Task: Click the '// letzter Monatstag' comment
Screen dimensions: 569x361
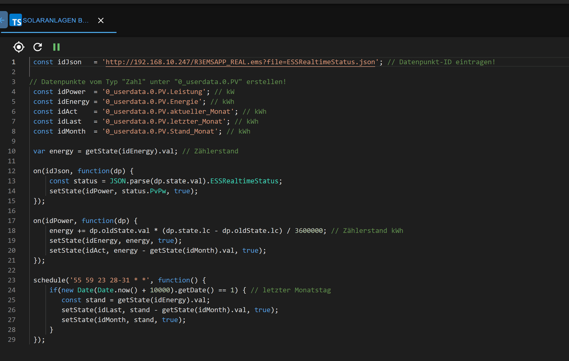Action: (291, 291)
